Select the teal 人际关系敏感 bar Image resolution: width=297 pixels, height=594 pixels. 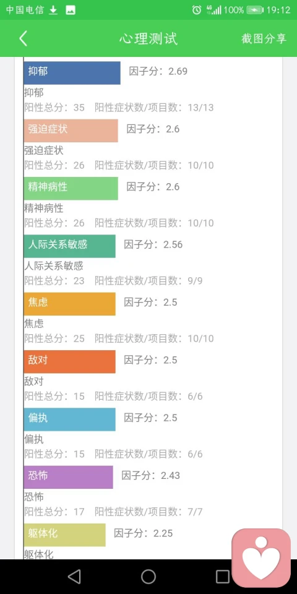coord(70,246)
